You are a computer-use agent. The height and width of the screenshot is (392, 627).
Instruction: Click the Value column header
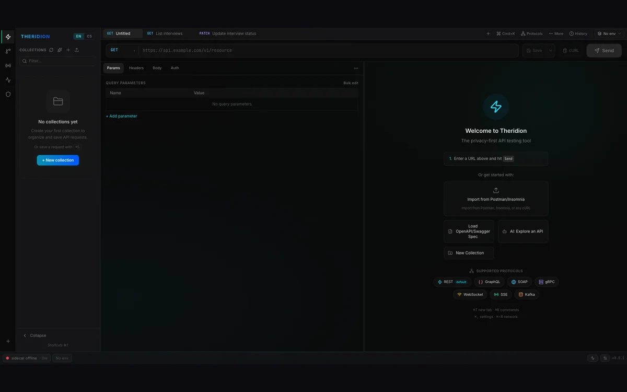199,93
